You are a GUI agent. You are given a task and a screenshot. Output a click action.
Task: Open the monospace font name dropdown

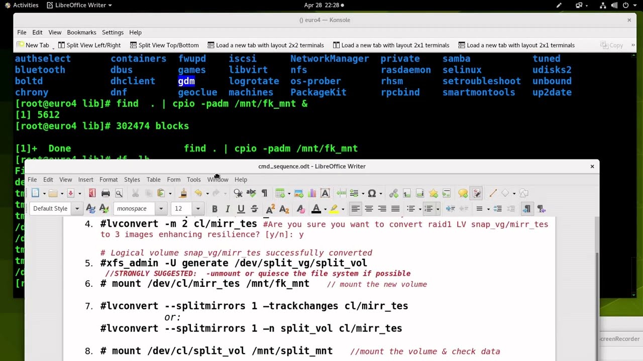(x=161, y=209)
